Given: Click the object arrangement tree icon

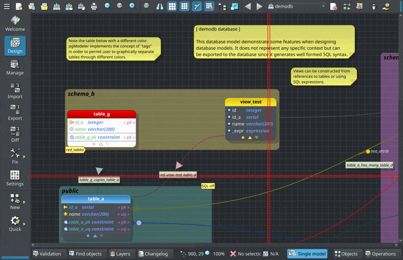Looking at the screenshot, I should pos(222,6).
